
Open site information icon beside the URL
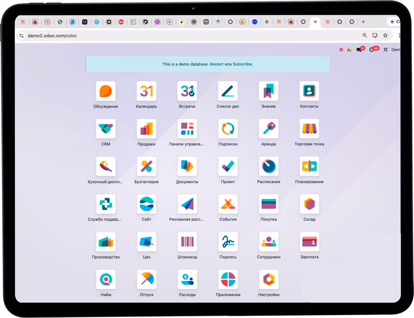(x=21, y=36)
